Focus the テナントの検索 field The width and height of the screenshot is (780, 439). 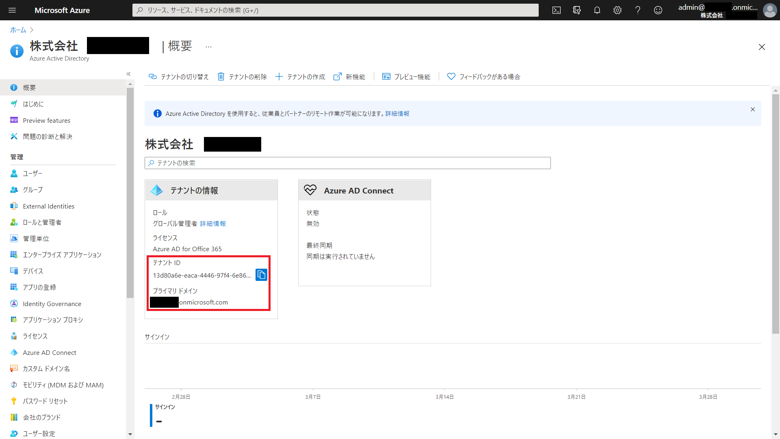[x=348, y=163]
